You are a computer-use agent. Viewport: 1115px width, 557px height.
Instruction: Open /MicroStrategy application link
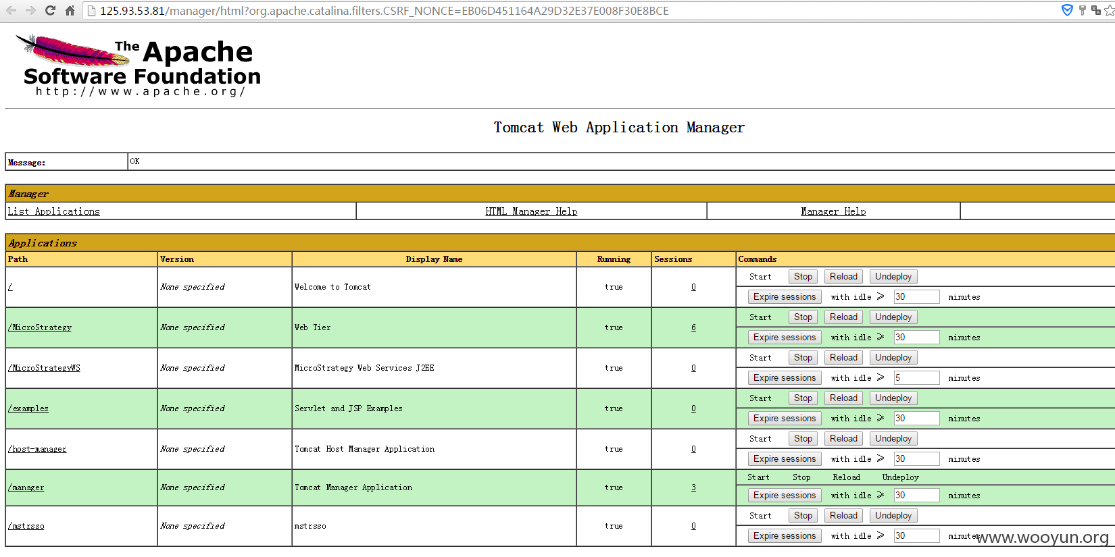[x=39, y=327]
